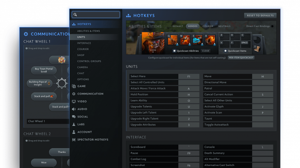This screenshot has width=300, height=168.
Task: Click the Per-Item Quickcast button
Action: (241, 58)
